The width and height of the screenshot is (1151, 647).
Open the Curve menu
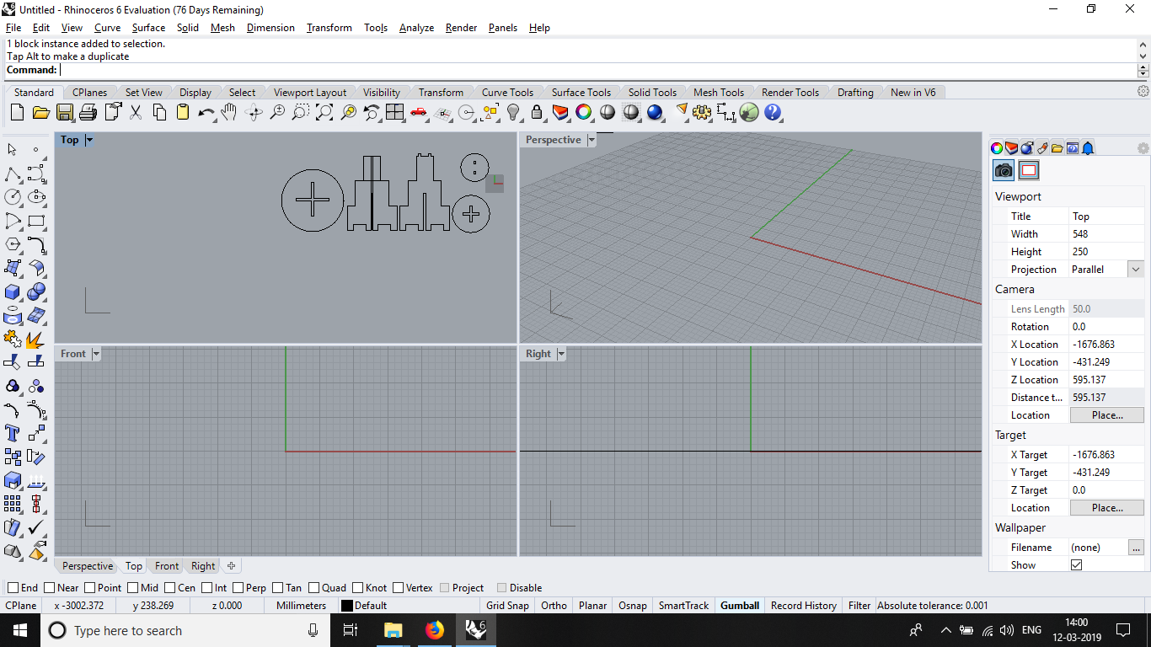(107, 28)
